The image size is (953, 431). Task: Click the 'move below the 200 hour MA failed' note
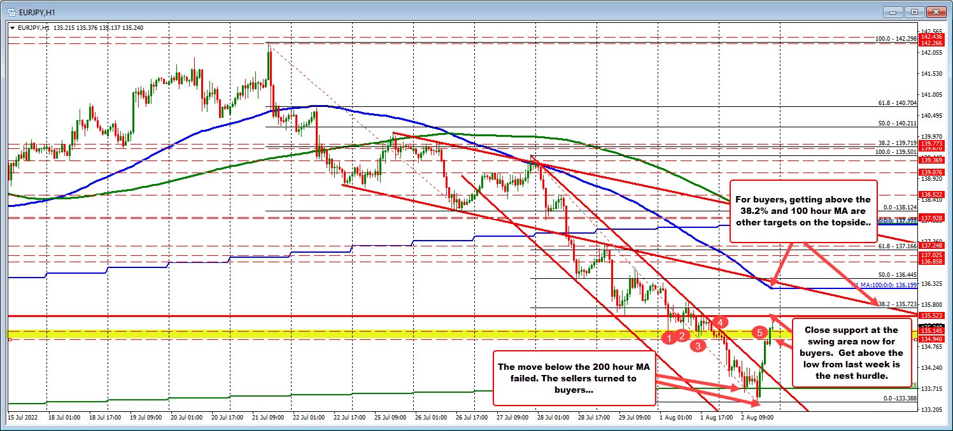click(573, 378)
